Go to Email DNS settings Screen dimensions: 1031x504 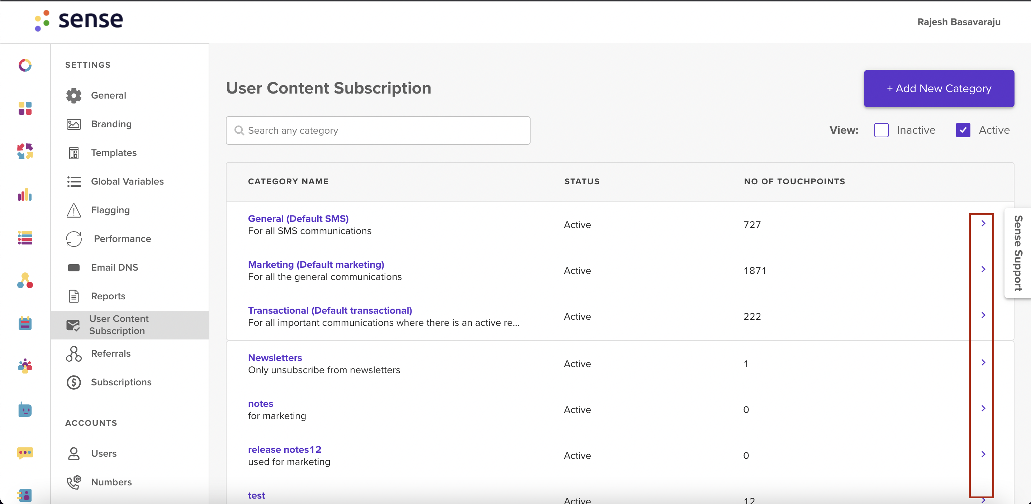click(130, 267)
